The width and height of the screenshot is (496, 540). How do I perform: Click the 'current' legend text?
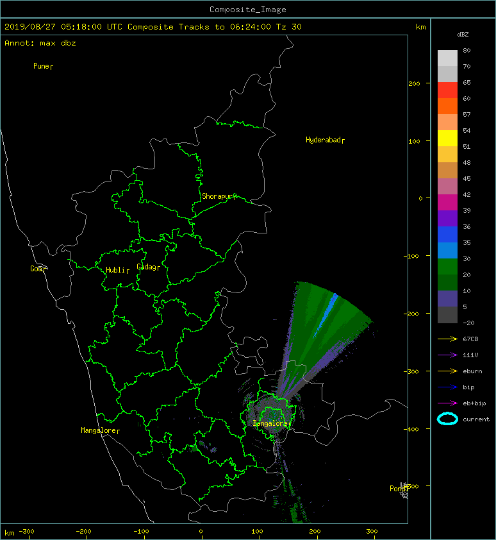point(476,419)
